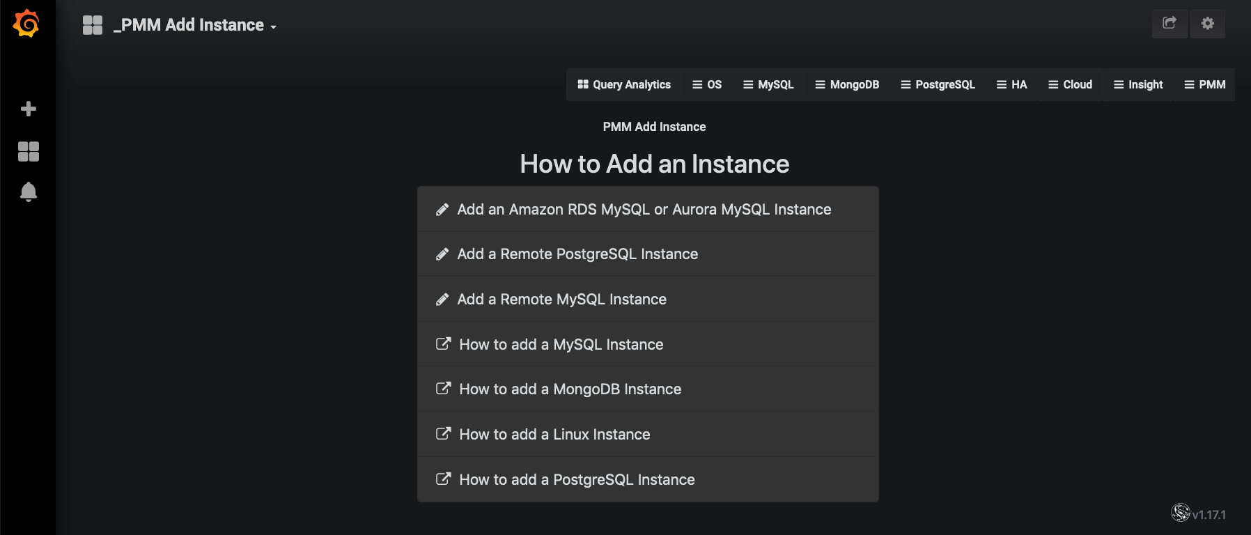Viewport: 1251px width, 535px height.
Task: Click pencil icon beside Remote MySQL entry
Action: (442, 300)
